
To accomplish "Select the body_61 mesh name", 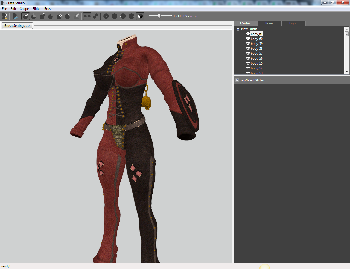I will pyautogui.click(x=257, y=34).
